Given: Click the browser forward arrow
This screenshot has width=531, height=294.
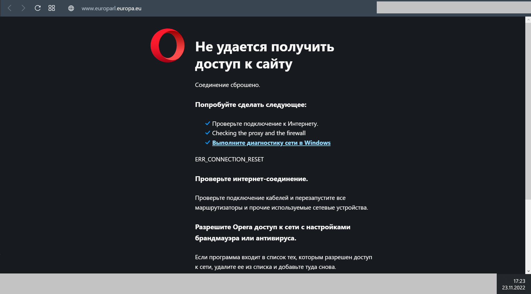Looking at the screenshot, I should [23, 8].
